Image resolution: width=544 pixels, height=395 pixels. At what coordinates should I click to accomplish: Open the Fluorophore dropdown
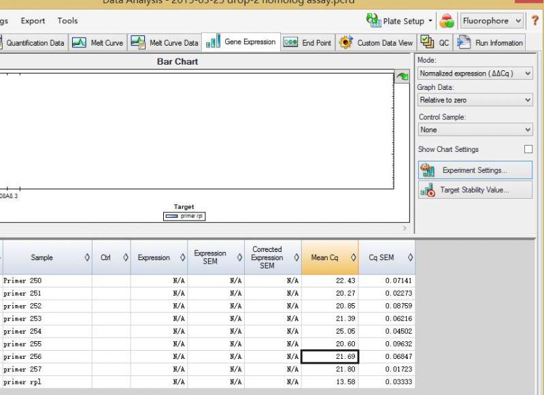(491, 21)
